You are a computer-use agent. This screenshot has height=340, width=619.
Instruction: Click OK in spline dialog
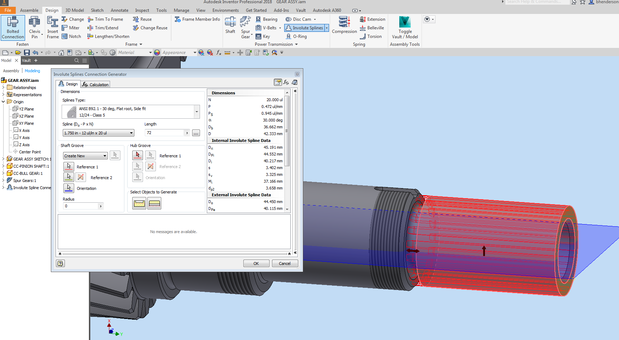tap(256, 263)
